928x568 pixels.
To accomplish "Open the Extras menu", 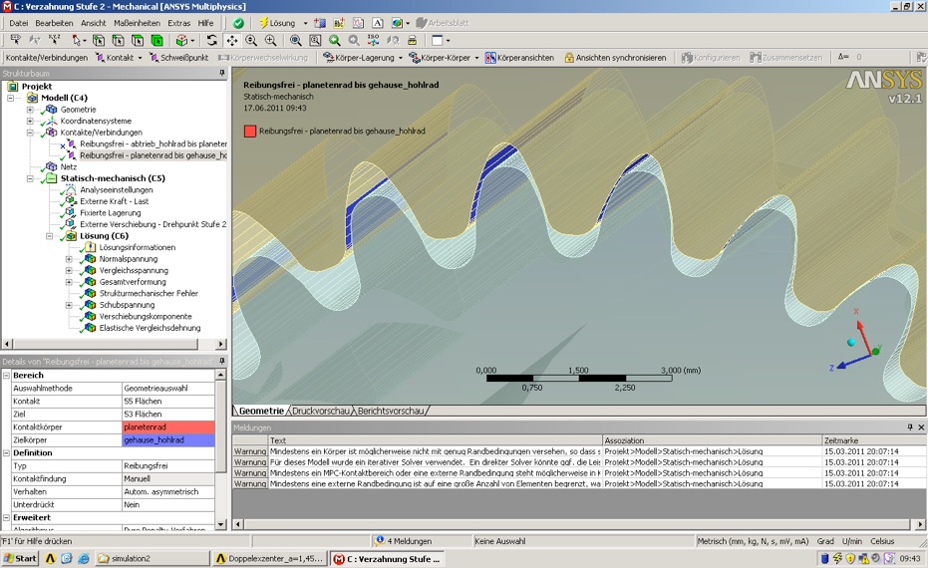I will click(x=178, y=23).
